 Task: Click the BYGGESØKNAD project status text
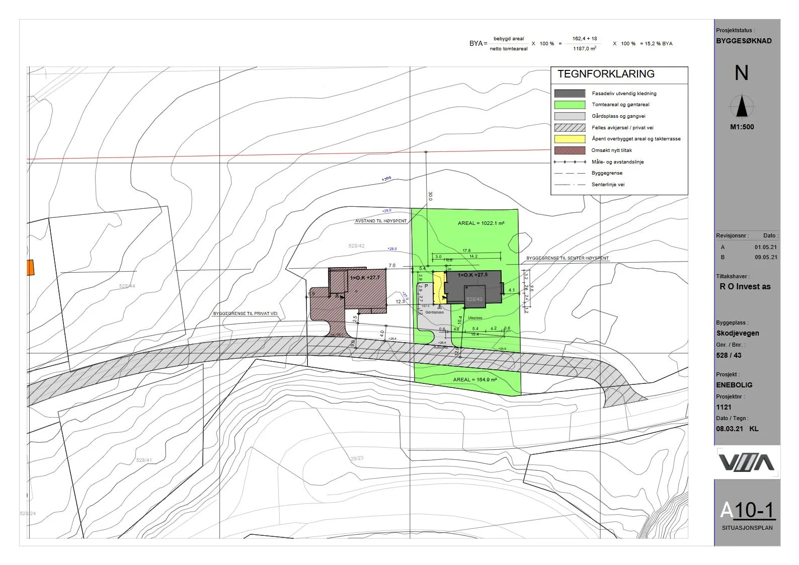(x=744, y=41)
